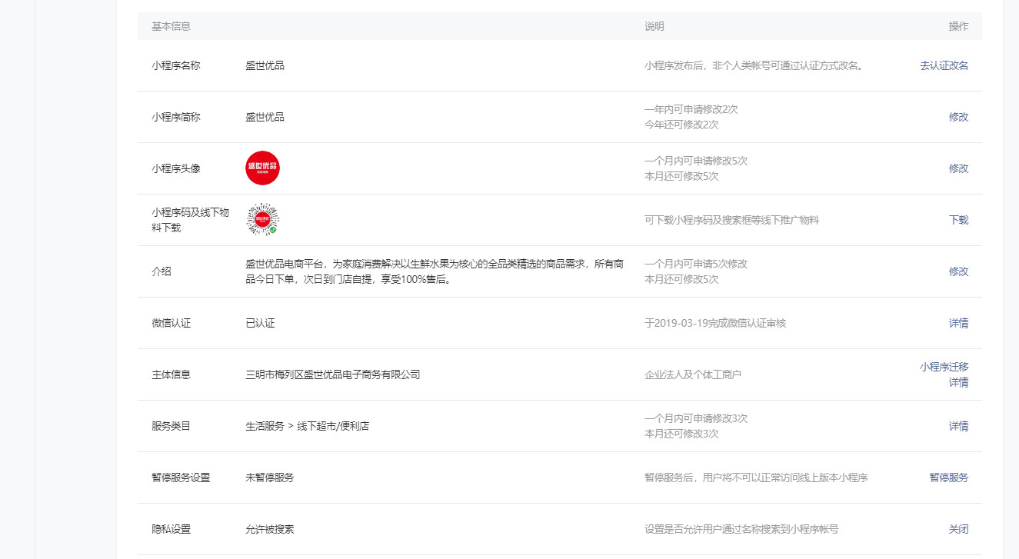Image resolution: width=1019 pixels, height=559 pixels.
Task: Click the company name 三明市梅列区盛世优品电子商务有限公司
Action: [x=333, y=374]
